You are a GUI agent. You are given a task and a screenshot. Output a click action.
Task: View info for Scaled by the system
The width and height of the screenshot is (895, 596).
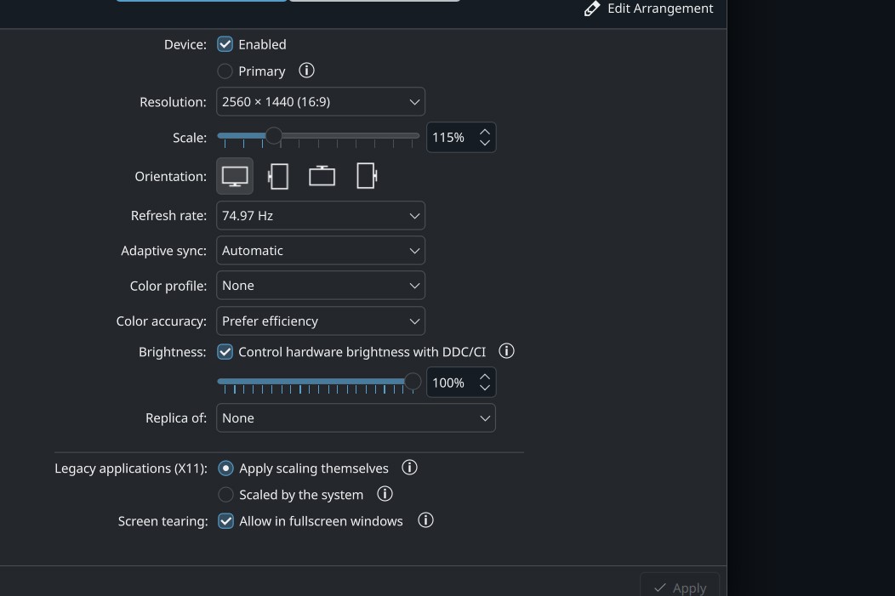tap(385, 494)
